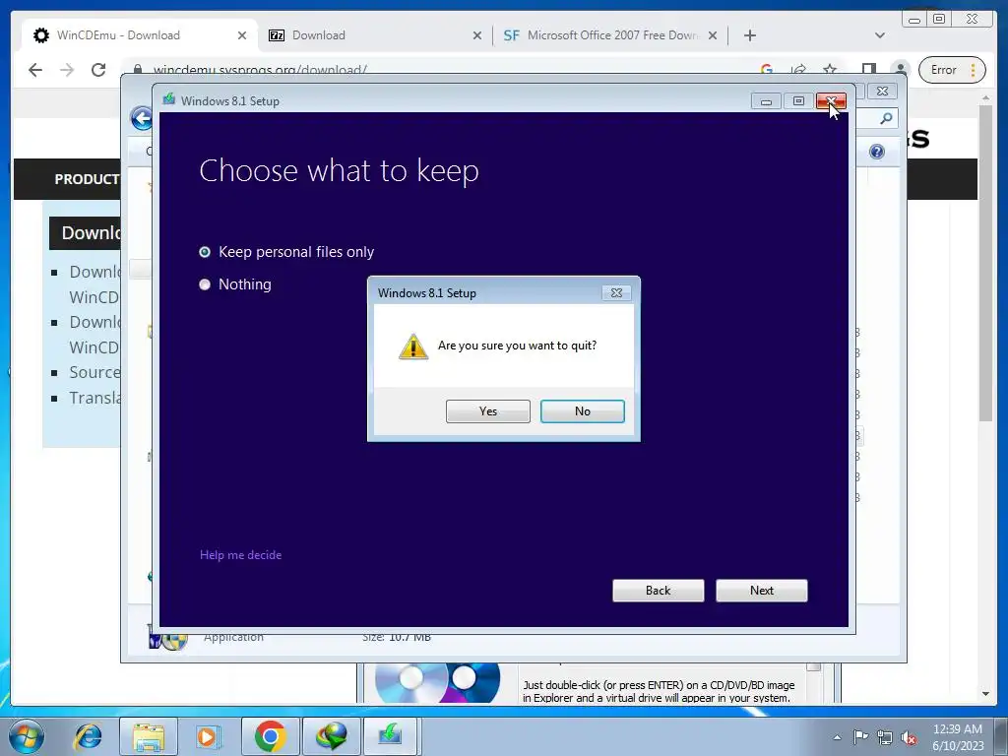Close the quit confirmation dialog
This screenshot has width=1008, height=756.
(x=616, y=292)
